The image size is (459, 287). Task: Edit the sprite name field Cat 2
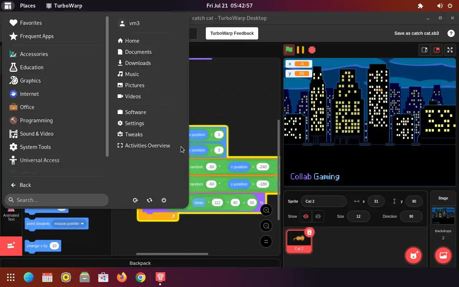click(323, 201)
